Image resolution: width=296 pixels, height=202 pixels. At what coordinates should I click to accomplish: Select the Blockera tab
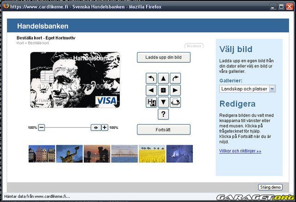pyautogui.click(x=194, y=46)
